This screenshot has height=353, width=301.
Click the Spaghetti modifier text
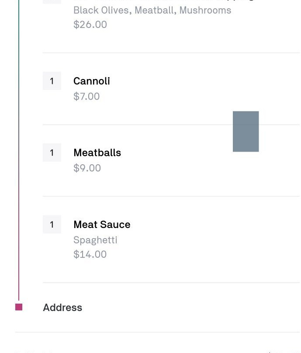coord(95,240)
